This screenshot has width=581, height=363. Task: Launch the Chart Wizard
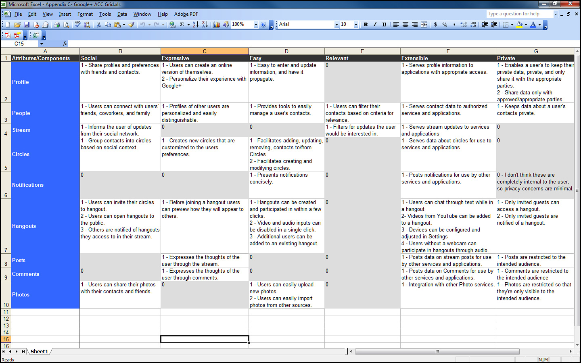(x=217, y=25)
